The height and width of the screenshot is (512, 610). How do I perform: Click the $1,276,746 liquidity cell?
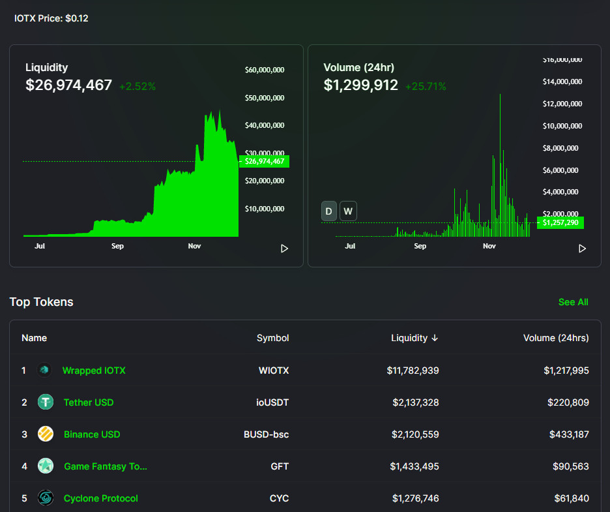tap(416, 498)
